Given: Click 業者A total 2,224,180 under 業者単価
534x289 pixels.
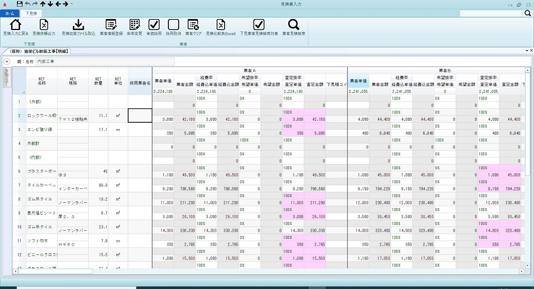Looking at the screenshot, I should [163, 91].
